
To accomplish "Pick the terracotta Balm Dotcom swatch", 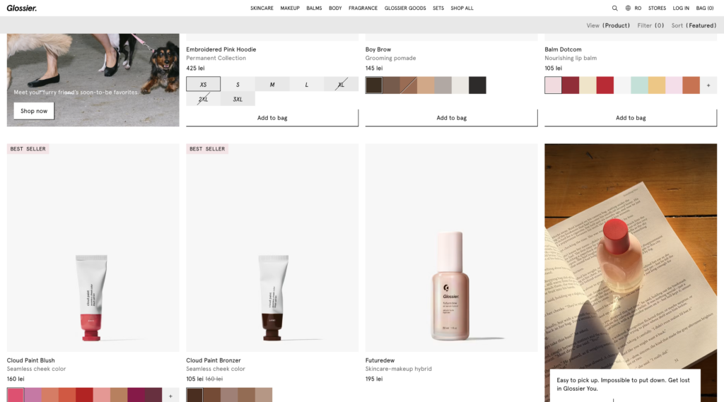I will pos(691,85).
